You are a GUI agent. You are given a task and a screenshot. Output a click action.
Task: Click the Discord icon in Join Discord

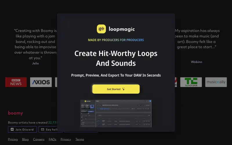click(12, 129)
